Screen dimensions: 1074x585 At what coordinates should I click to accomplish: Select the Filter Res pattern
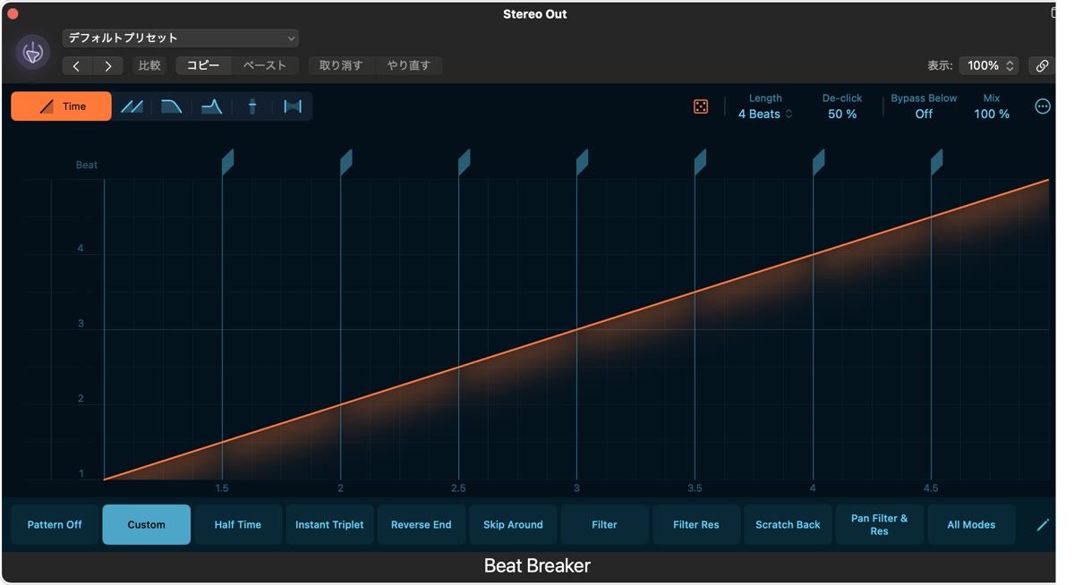point(696,525)
